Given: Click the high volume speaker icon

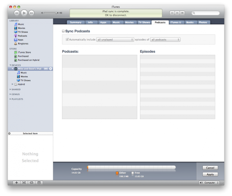Looking at the screenshot, I should (x=61, y=13).
